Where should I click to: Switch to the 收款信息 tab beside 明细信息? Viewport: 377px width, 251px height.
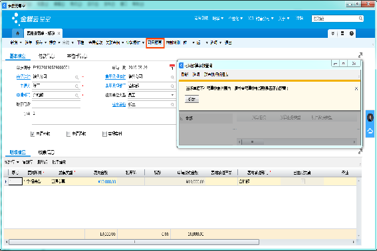click(46, 152)
